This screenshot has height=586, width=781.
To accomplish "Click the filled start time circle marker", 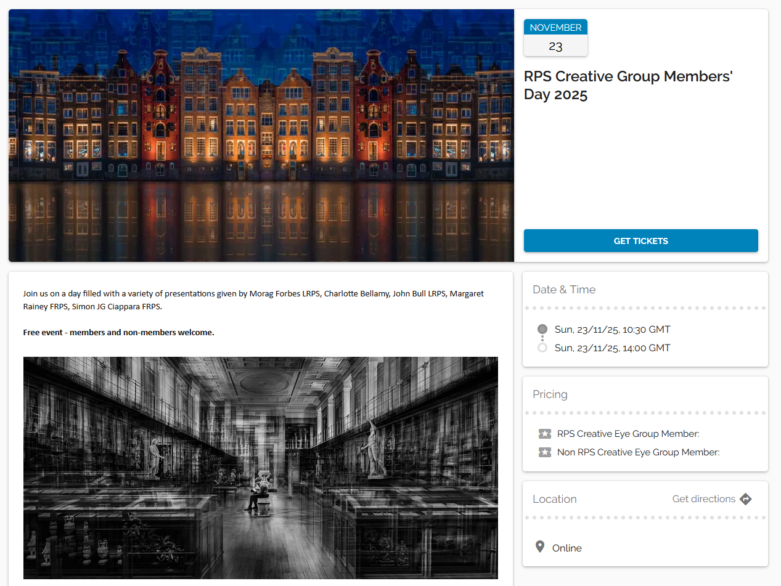I will [x=542, y=329].
